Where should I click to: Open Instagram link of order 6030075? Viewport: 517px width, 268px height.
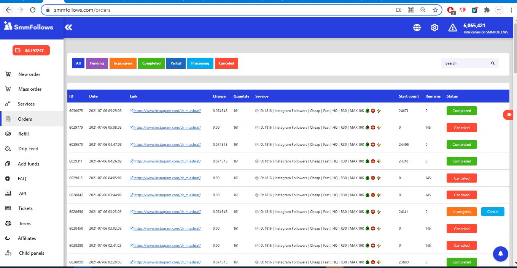(165, 111)
